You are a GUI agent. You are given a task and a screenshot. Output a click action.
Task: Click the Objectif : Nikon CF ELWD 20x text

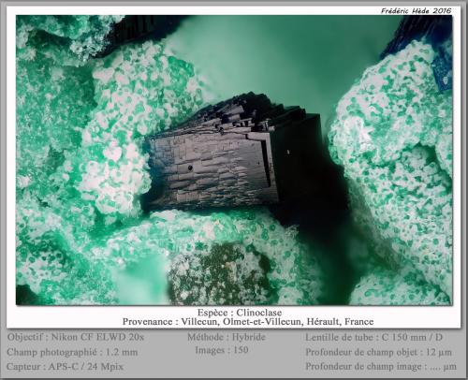[x=76, y=337]
